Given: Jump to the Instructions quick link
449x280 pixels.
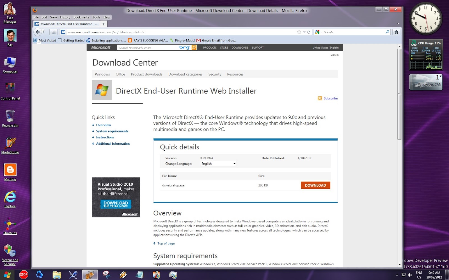Looking at the screenshot, I should 105,137.
